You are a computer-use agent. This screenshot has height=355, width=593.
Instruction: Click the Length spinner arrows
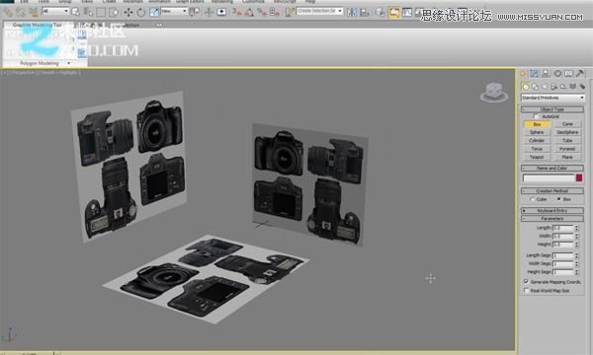pyautogui.click(x=577, y=228)
